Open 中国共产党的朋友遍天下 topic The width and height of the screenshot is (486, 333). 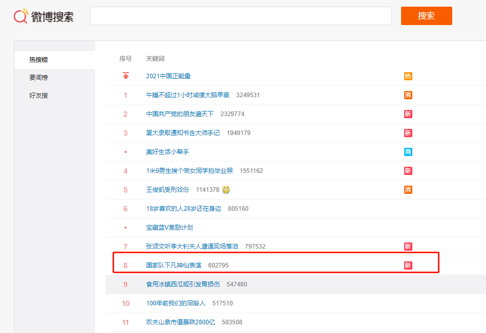tap(180, 114)
